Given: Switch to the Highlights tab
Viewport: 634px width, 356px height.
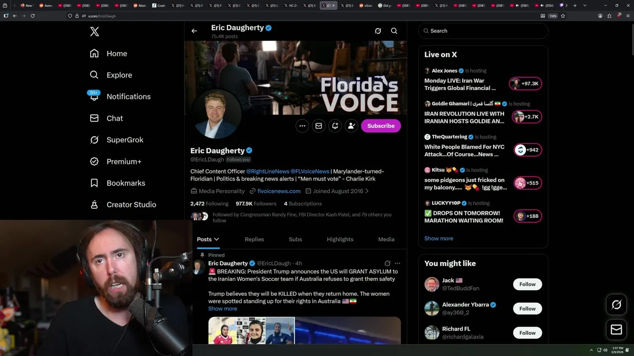Looking at the screenshot, I should tap(340, 239).
